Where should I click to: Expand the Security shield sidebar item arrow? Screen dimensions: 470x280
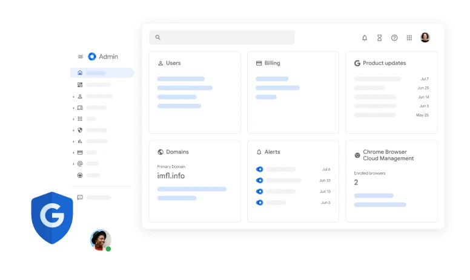tap(73, 131)
